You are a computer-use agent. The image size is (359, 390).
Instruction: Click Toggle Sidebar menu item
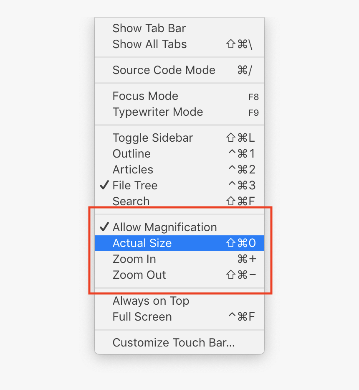pyautogui.click(x=152, y=138)
